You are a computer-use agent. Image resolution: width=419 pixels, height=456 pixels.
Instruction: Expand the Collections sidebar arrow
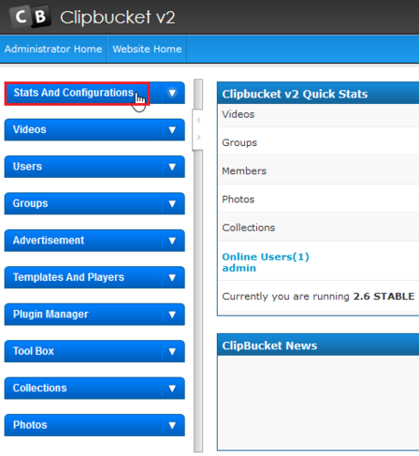tap(172, 389)
